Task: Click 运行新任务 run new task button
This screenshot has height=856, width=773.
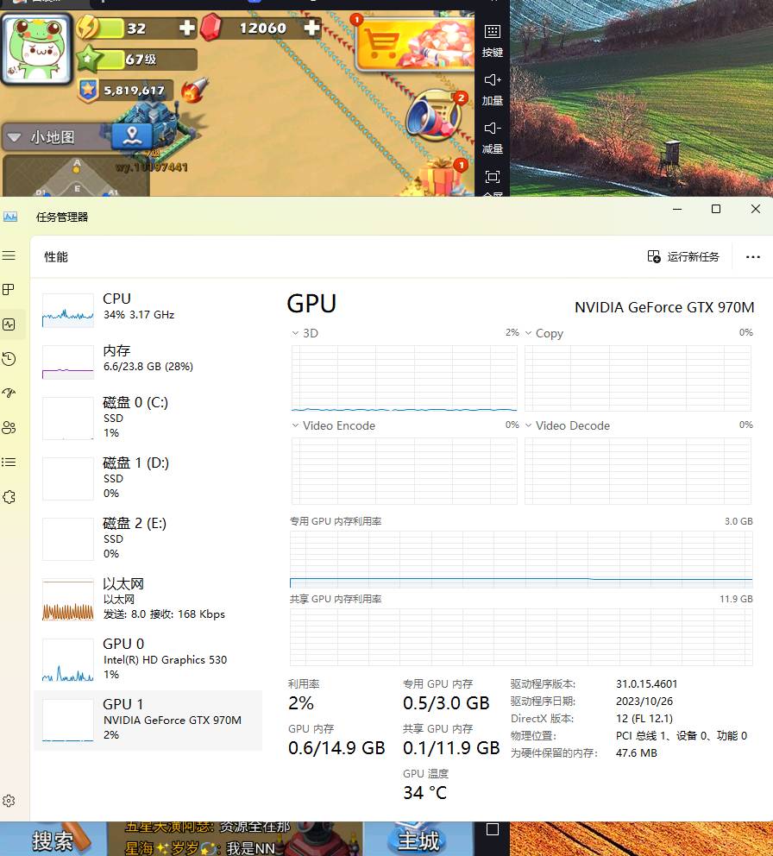Action: click(683, 257)
